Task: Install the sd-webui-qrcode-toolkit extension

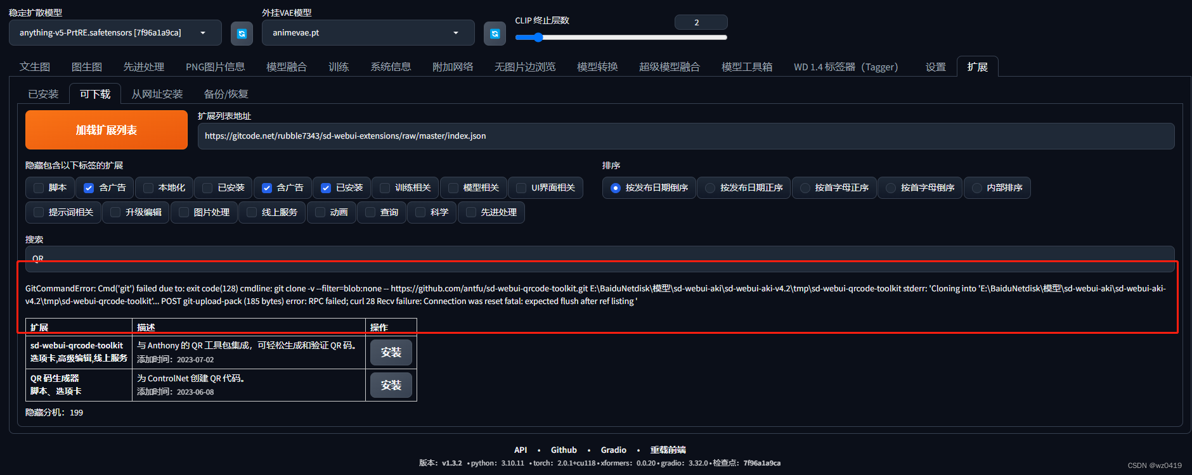Action: (391, 352)
